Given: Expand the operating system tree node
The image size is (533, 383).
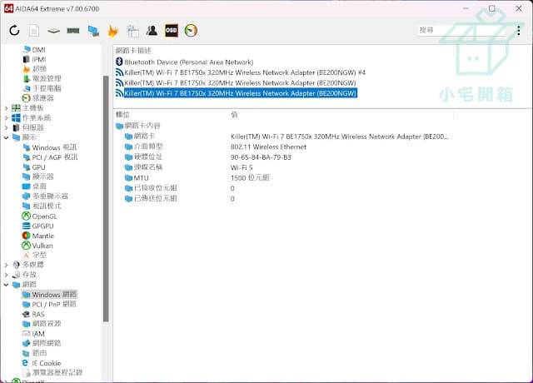Looking at the screenshot, I should 6,118.
